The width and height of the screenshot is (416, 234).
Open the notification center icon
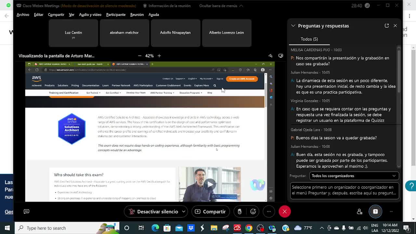tap(406, 228)
